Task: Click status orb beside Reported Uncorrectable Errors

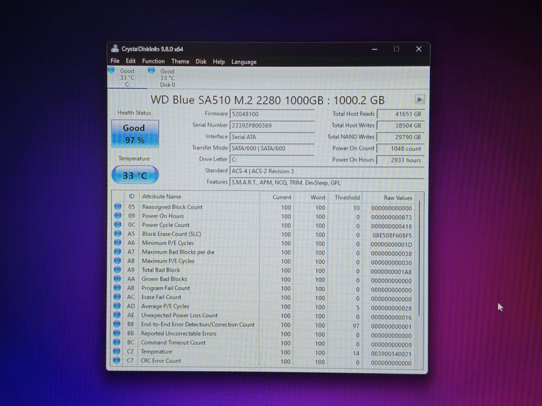Action: [117, 333]
